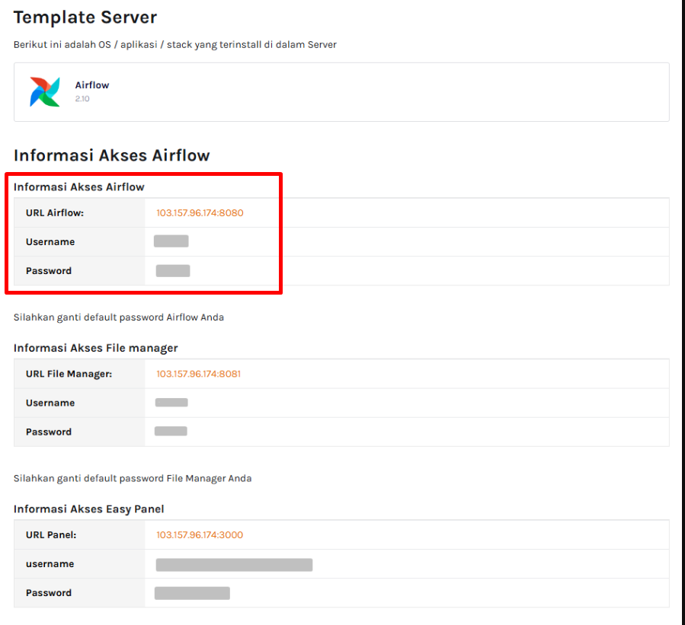Click the "URL Airflow:" row label

[55, 213]
